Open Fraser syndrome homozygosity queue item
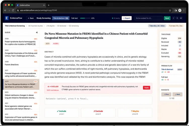The height and width of the screenshot is (126, 189). coord(21,42)
